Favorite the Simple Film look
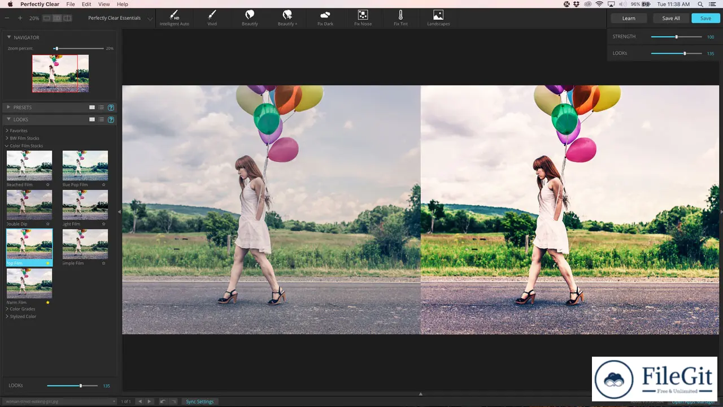Viewport: 723px width, 407px height. pyautogui.click(x=104, y=263)
